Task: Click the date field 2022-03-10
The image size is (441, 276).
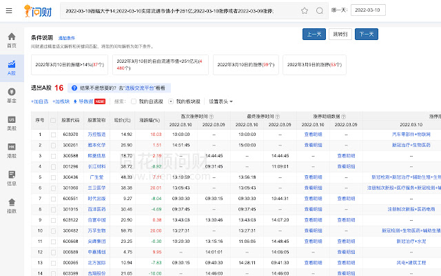Action: click(368, 10)
